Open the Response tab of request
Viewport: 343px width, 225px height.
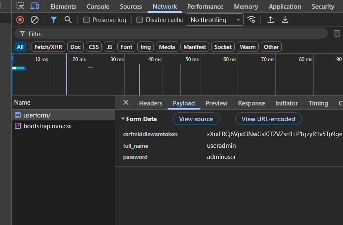tap(251, 103)
